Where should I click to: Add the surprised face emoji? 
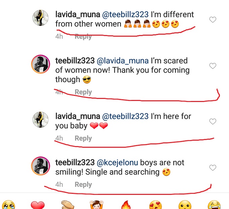point(185,204)
